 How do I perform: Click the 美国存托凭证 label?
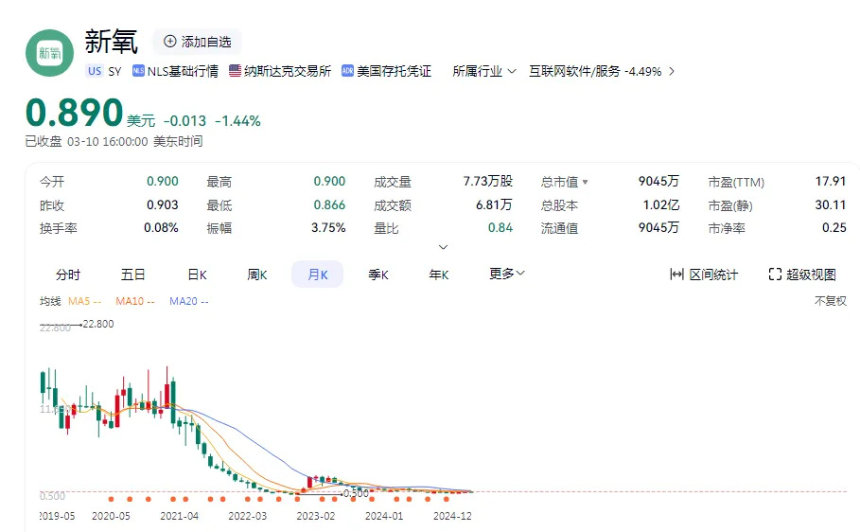(394, 71)
